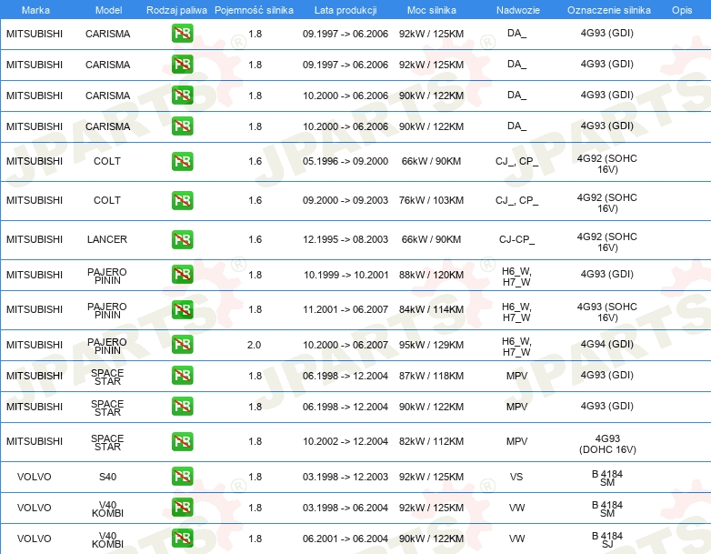The width and height of the screenshot is (711, 554).
Task: Select the Rodzaj paliwa column header
Action: click(176, 10)
